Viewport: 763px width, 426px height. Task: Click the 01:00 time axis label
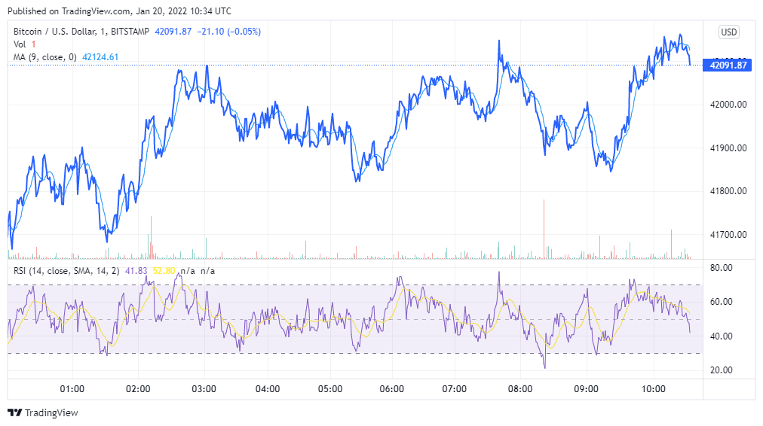pyautogui.click(x=72, y=389)
